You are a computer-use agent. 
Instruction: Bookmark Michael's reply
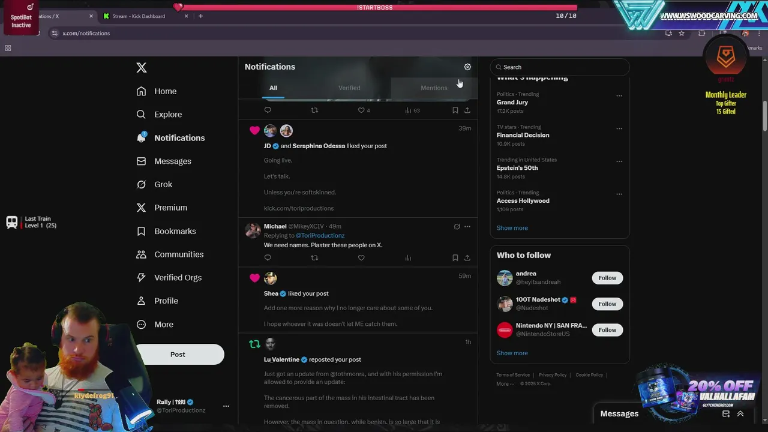click(455, 258)
